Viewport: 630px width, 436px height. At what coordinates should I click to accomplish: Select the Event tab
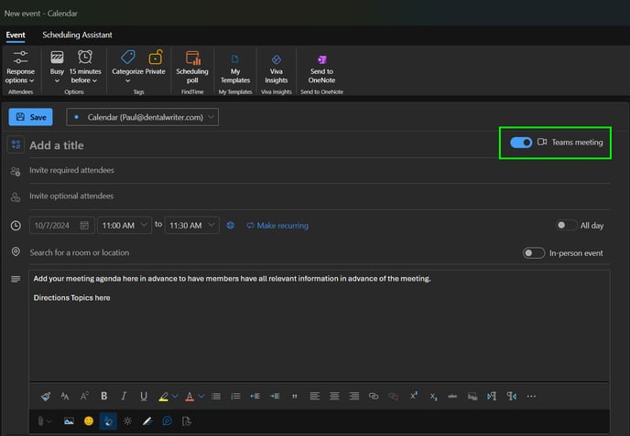pyautogui.click(x=16, y=35)
